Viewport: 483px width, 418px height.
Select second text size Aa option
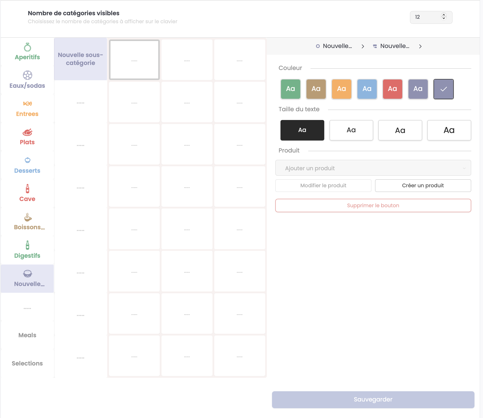point(351,130)
